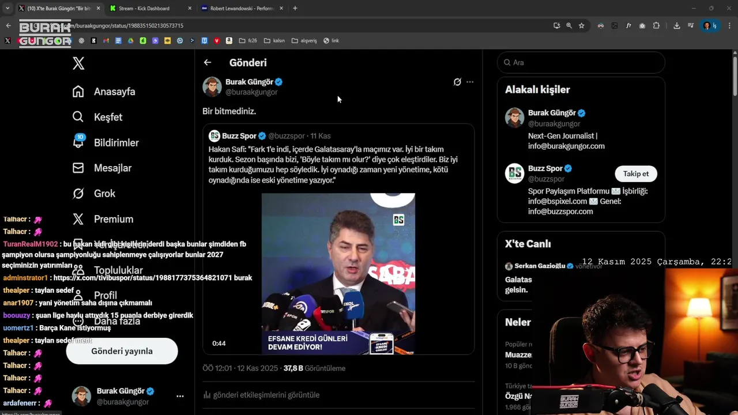Click the image extension icon
The height and width of the screenshot is (415, 738).
tap(615, 25)
